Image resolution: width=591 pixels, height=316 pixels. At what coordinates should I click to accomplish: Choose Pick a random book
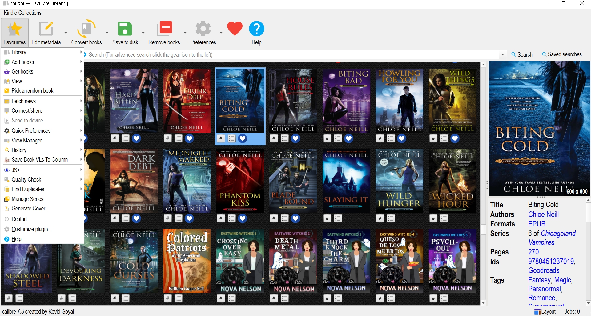(43, 91)
